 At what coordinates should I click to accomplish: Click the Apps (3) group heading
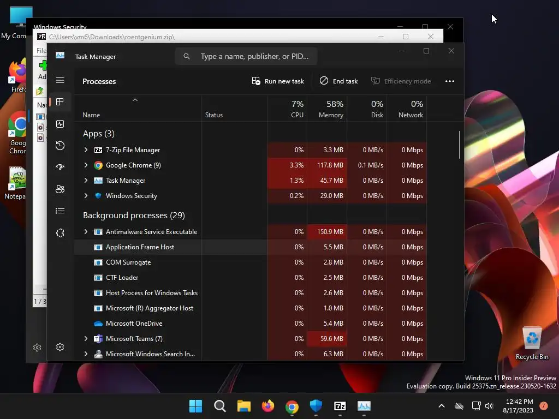pos(99,134)
